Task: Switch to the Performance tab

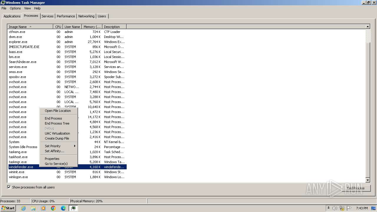Action: 66,16
